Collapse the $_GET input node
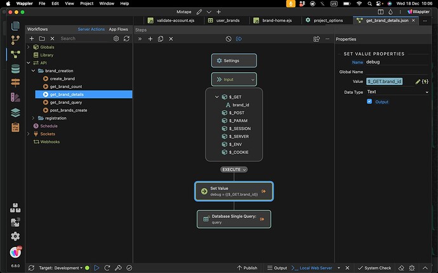 tap(216, 97)
